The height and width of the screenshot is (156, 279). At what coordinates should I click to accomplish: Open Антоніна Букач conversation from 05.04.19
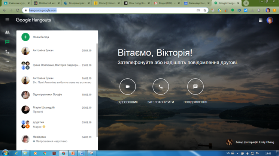pos(57,51)
